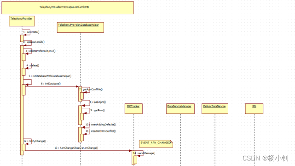
Task: Select the CellularDataService lifeline box
Action: (215, 108)
